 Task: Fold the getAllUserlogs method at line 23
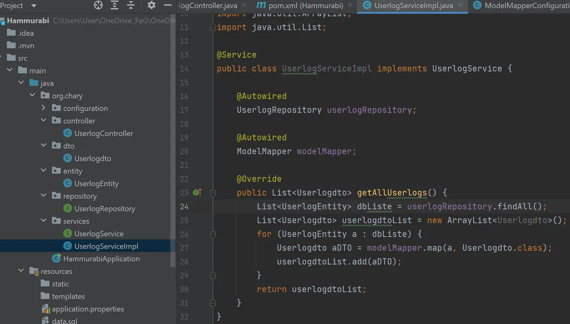click(213, 193)
